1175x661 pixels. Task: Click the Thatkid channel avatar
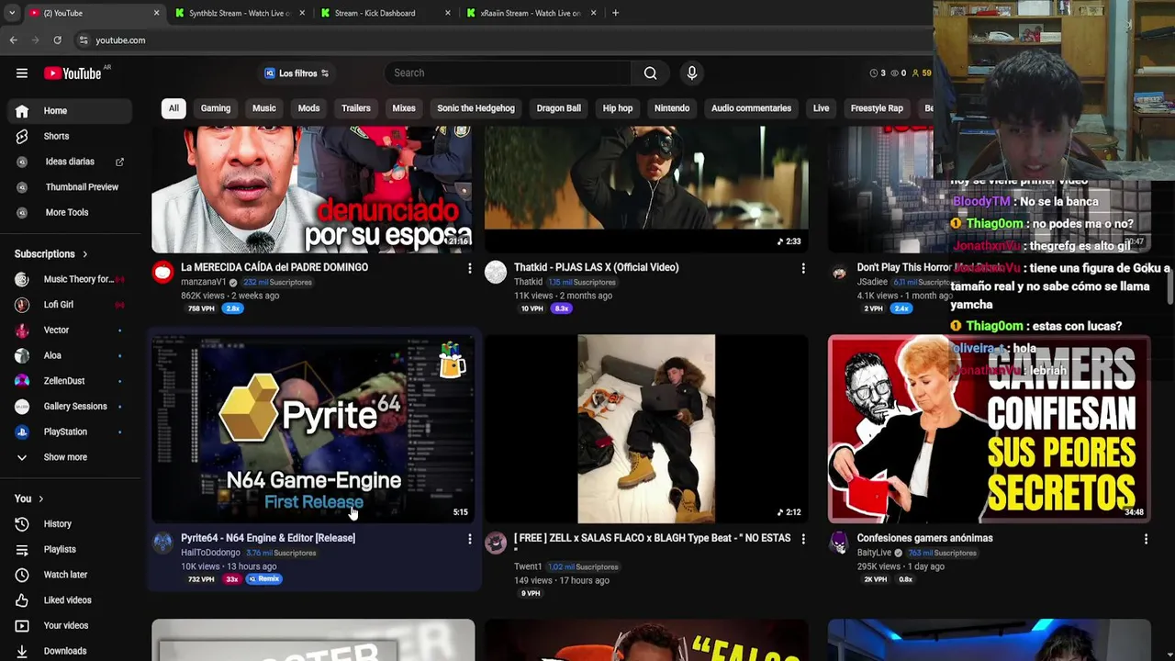(496, 272)
